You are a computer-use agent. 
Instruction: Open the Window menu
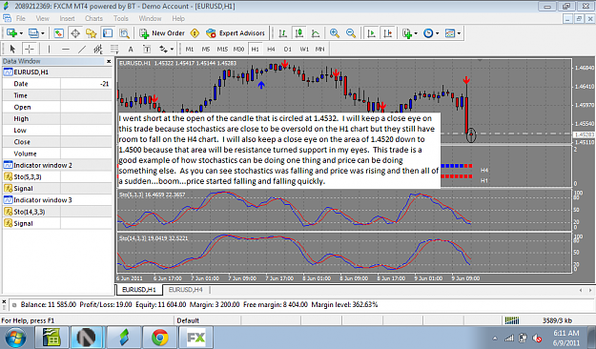[x=150, y=18]
